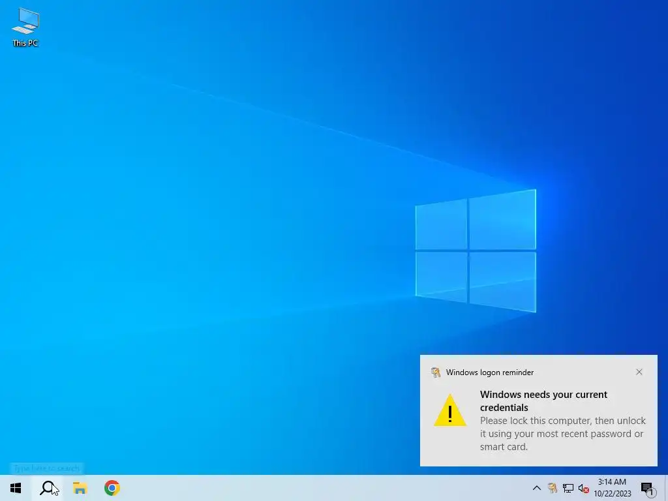The image size is (668, 501).
Task: Dismiss the Windows logon reminder notification
Action: click(x=639, y=372)
